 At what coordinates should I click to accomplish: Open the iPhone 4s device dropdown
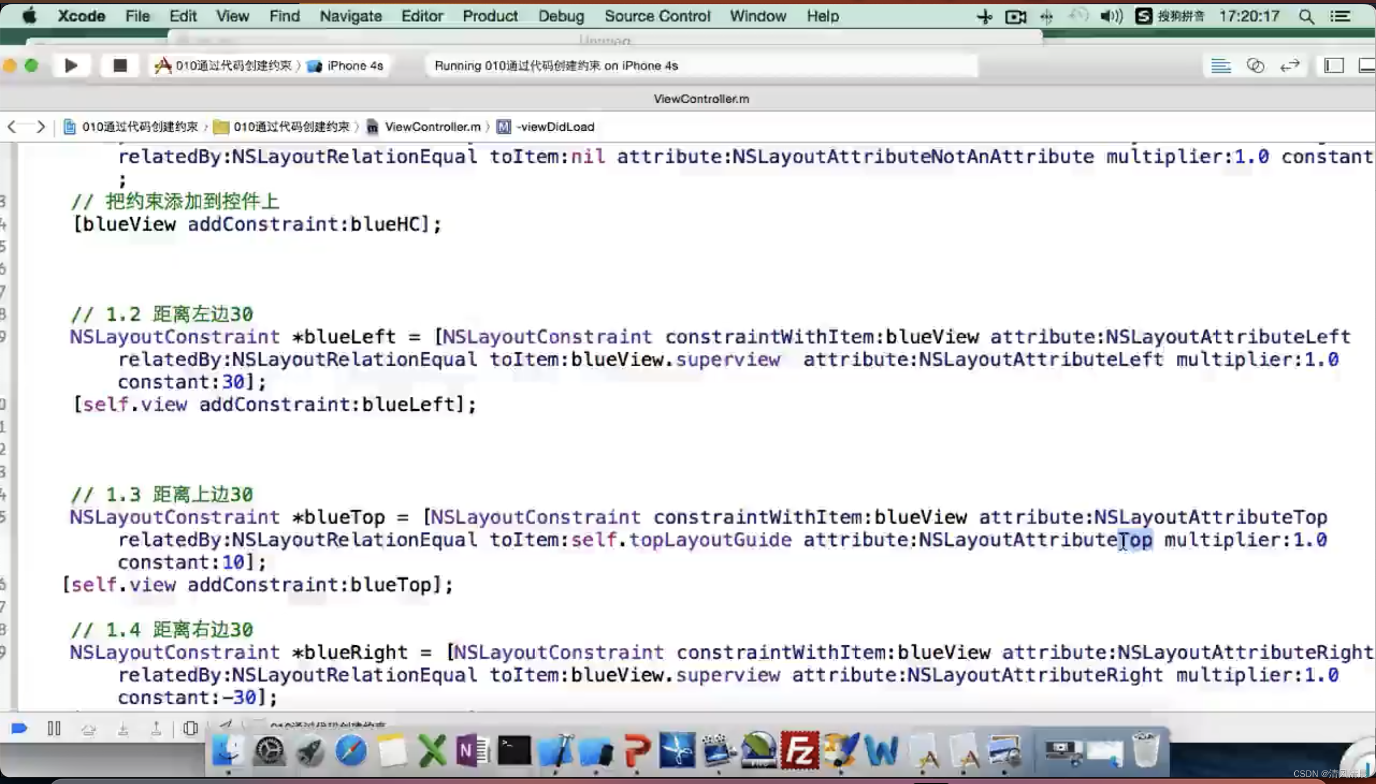[354, 66]
